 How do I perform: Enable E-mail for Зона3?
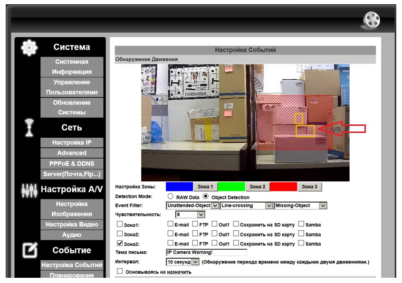coord(170,243)
